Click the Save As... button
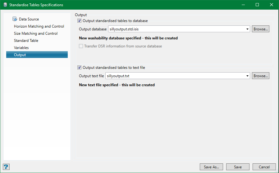Image resolution: width=279 pixels, height=173 pixels. [211, 167]
